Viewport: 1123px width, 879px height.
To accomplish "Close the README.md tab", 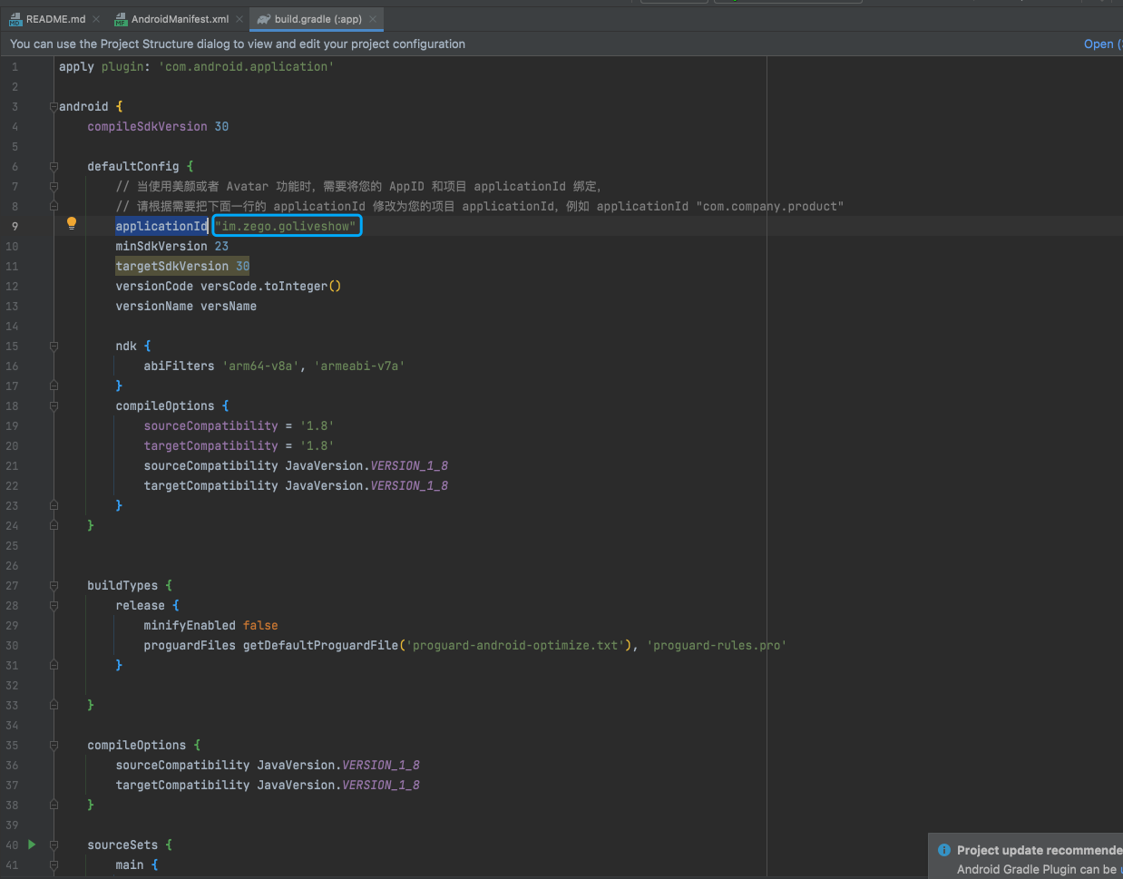I will click(96, 19).
